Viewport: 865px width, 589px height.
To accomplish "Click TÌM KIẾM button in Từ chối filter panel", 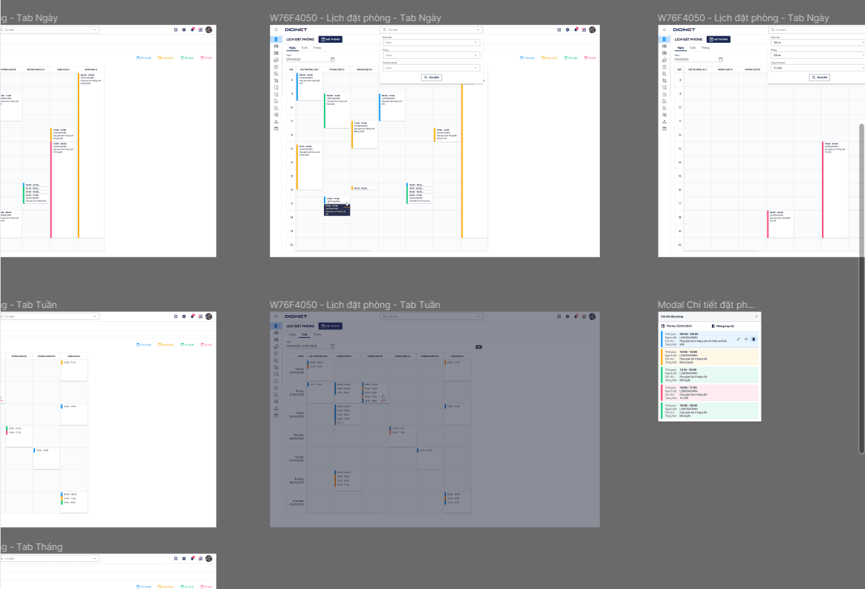I will [819, 77].
